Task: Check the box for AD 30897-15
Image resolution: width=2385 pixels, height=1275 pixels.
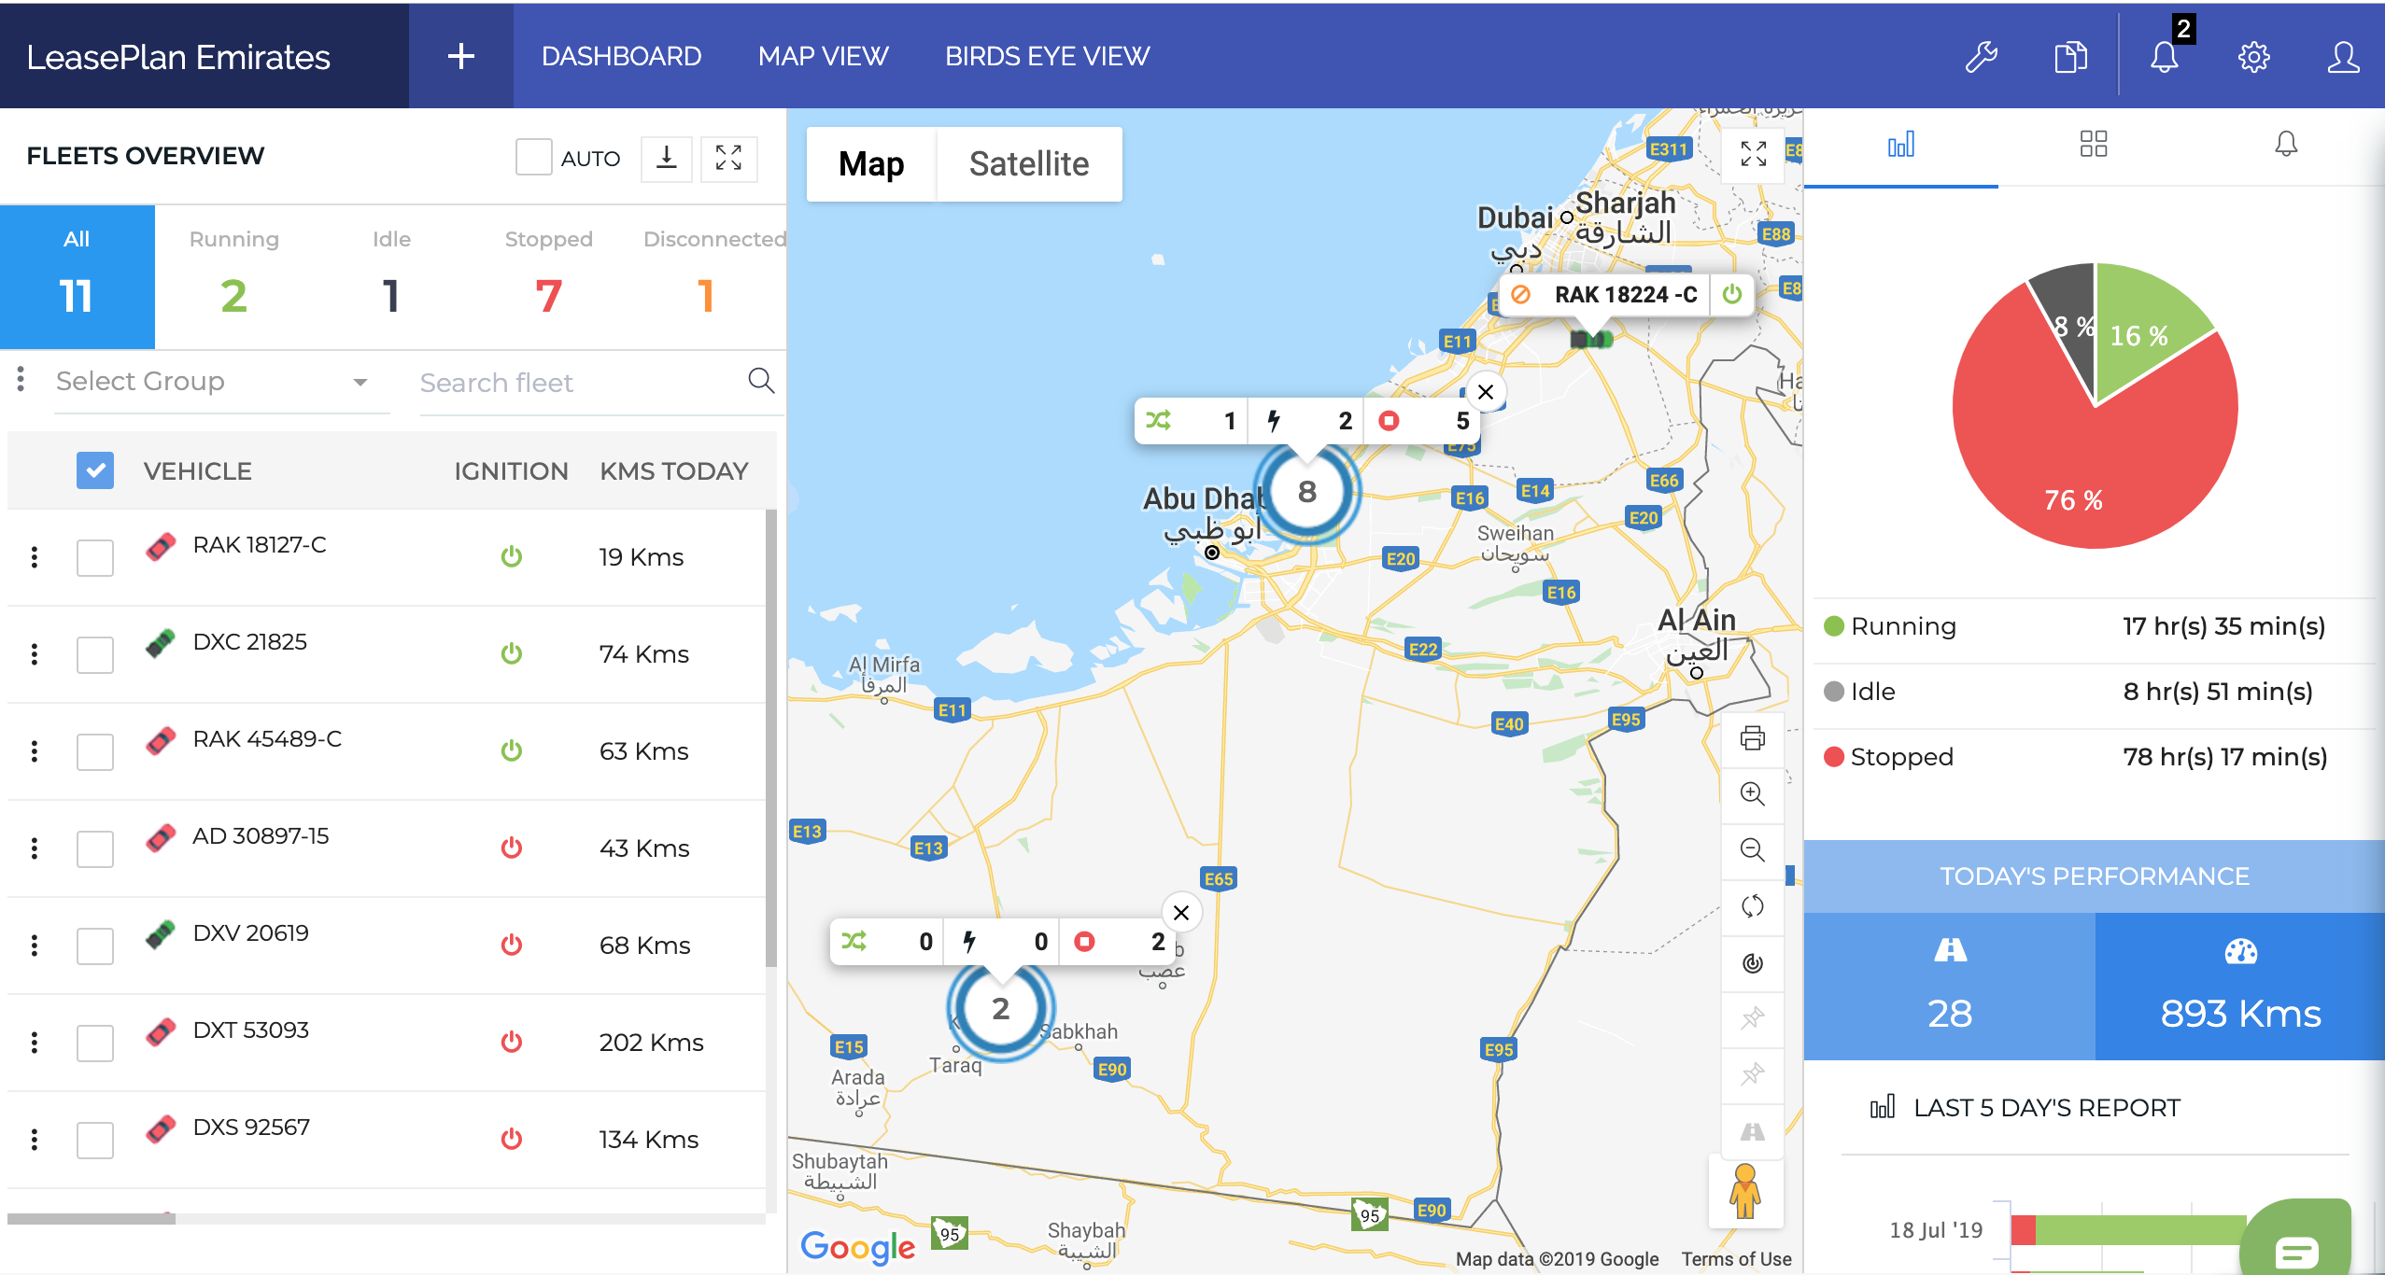Action: coord(95,848)
